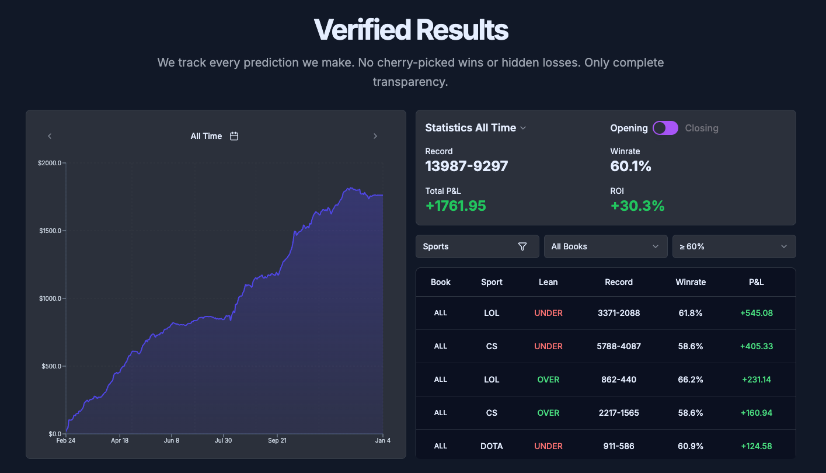
Task: Open the ≥ 60% winrate dropdown
Action: coord(734,246)
